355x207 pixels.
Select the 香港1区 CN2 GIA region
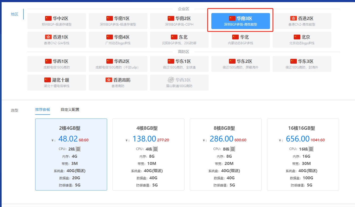tap(57, 40)
